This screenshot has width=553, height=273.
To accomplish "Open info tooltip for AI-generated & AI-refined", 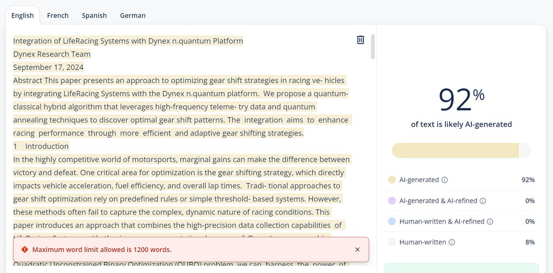I will [483, 201].
